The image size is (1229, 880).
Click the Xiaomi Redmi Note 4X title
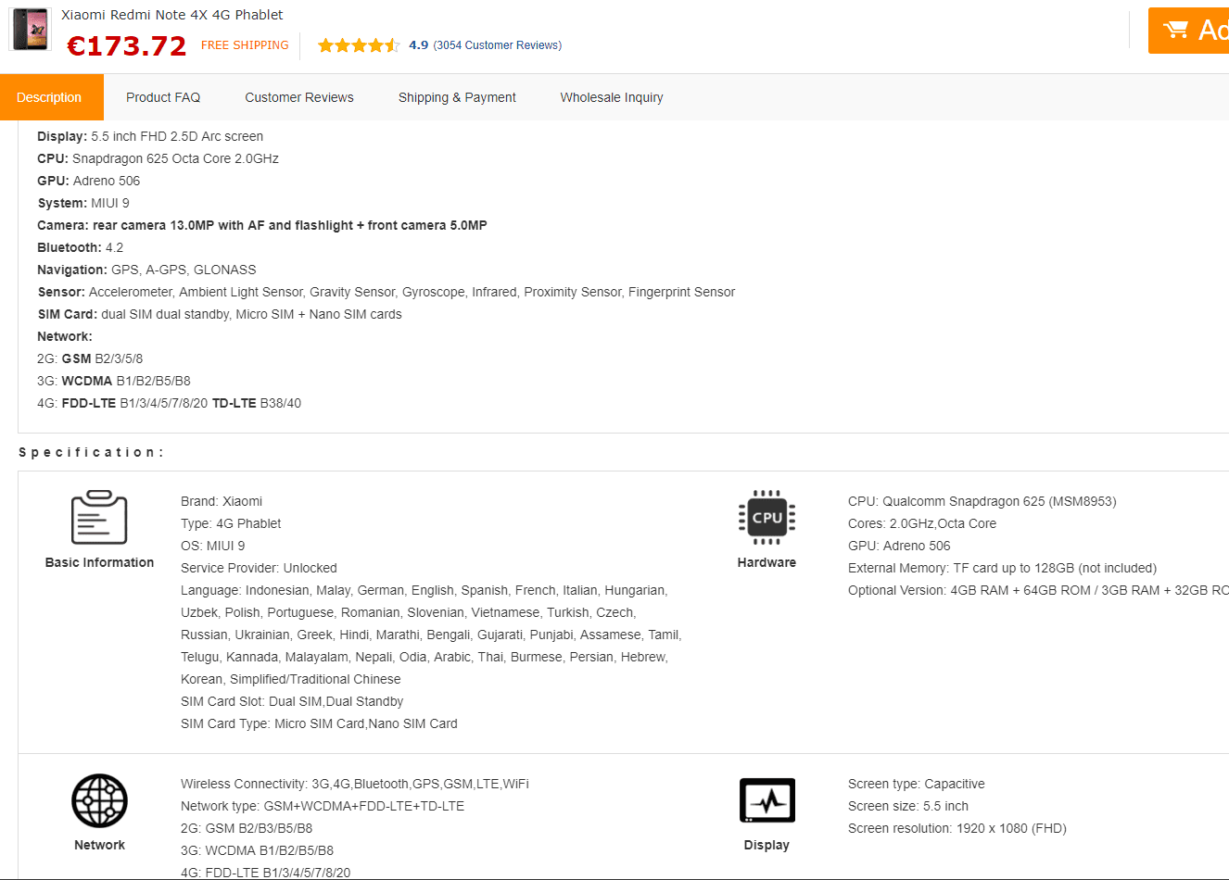[172, 15]
